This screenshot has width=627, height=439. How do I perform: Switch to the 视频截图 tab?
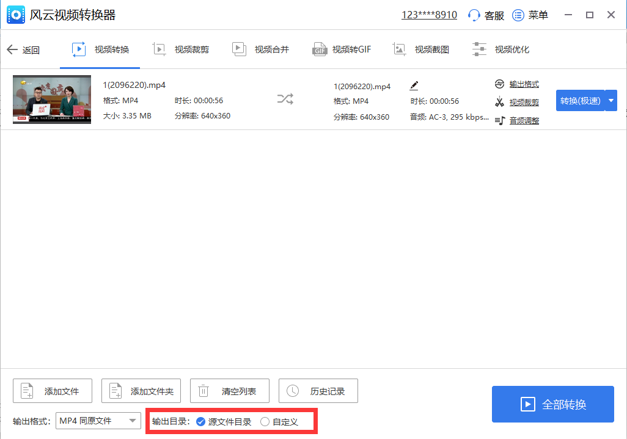(420, 49)
